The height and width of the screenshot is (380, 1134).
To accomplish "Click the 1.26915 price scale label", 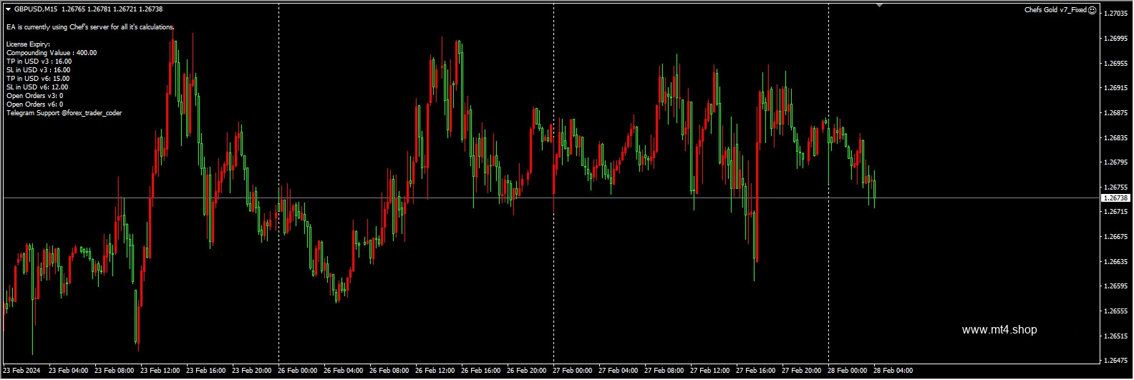I will (1116, 88).
